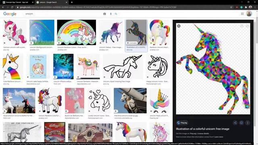This screenshot has width=258, height=145.
Task: Open Rainbow Unicorn Heart thumbnail
Action: click(x=160, y=32)
